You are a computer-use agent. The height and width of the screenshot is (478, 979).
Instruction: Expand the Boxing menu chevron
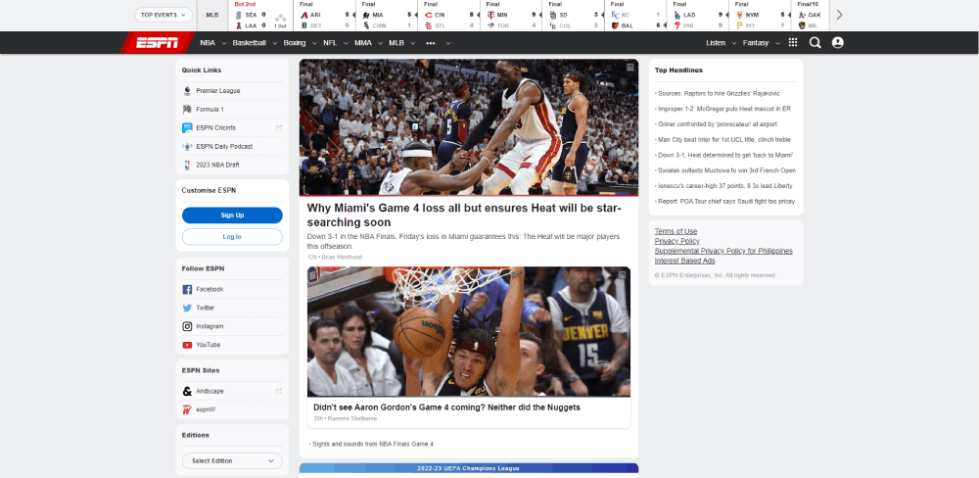[314, 44]
